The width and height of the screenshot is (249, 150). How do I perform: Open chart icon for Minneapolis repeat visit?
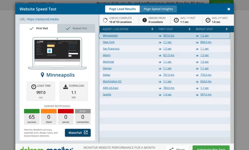click(197, 36)
